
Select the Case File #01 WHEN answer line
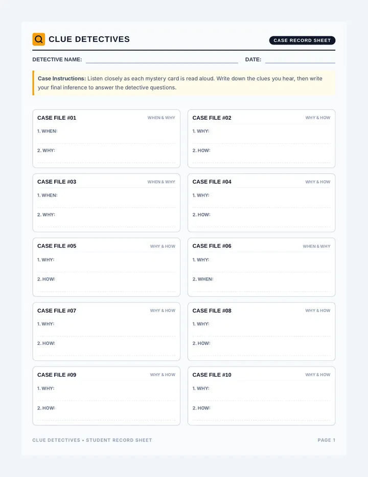(106, 137)
